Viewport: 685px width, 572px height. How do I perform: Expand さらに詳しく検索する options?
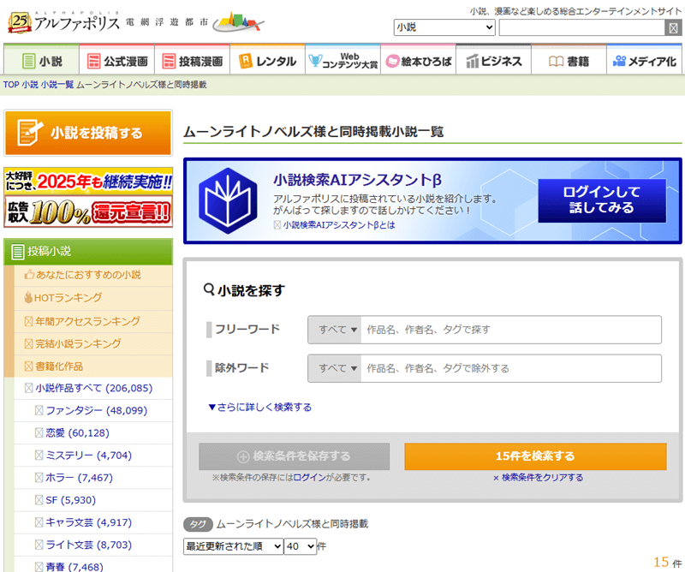[260, 408]
